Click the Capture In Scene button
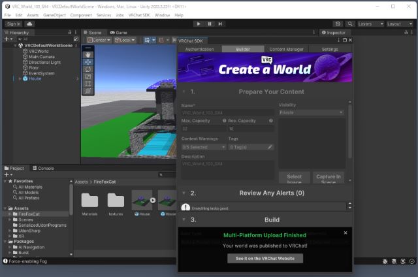418x277 pixels. (x=329, y=178)
